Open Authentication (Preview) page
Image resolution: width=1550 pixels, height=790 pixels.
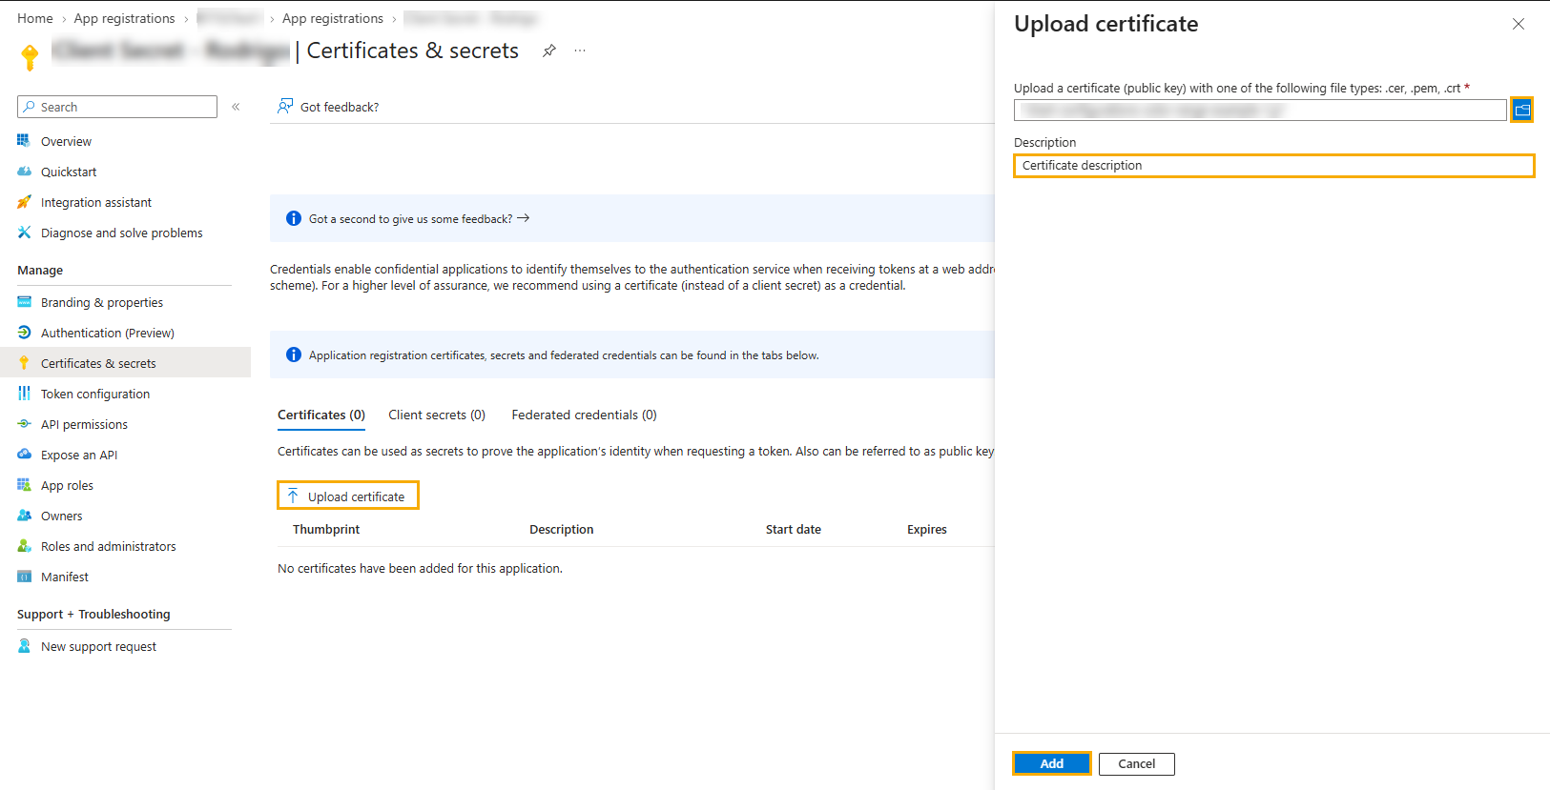click(x=107, y=333)
